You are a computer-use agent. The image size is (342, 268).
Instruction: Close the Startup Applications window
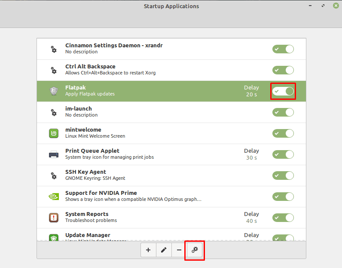[336, 6]
